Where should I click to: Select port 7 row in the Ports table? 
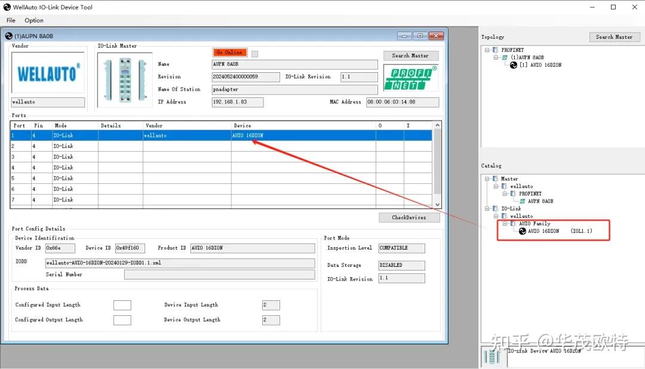pos(222,199)
